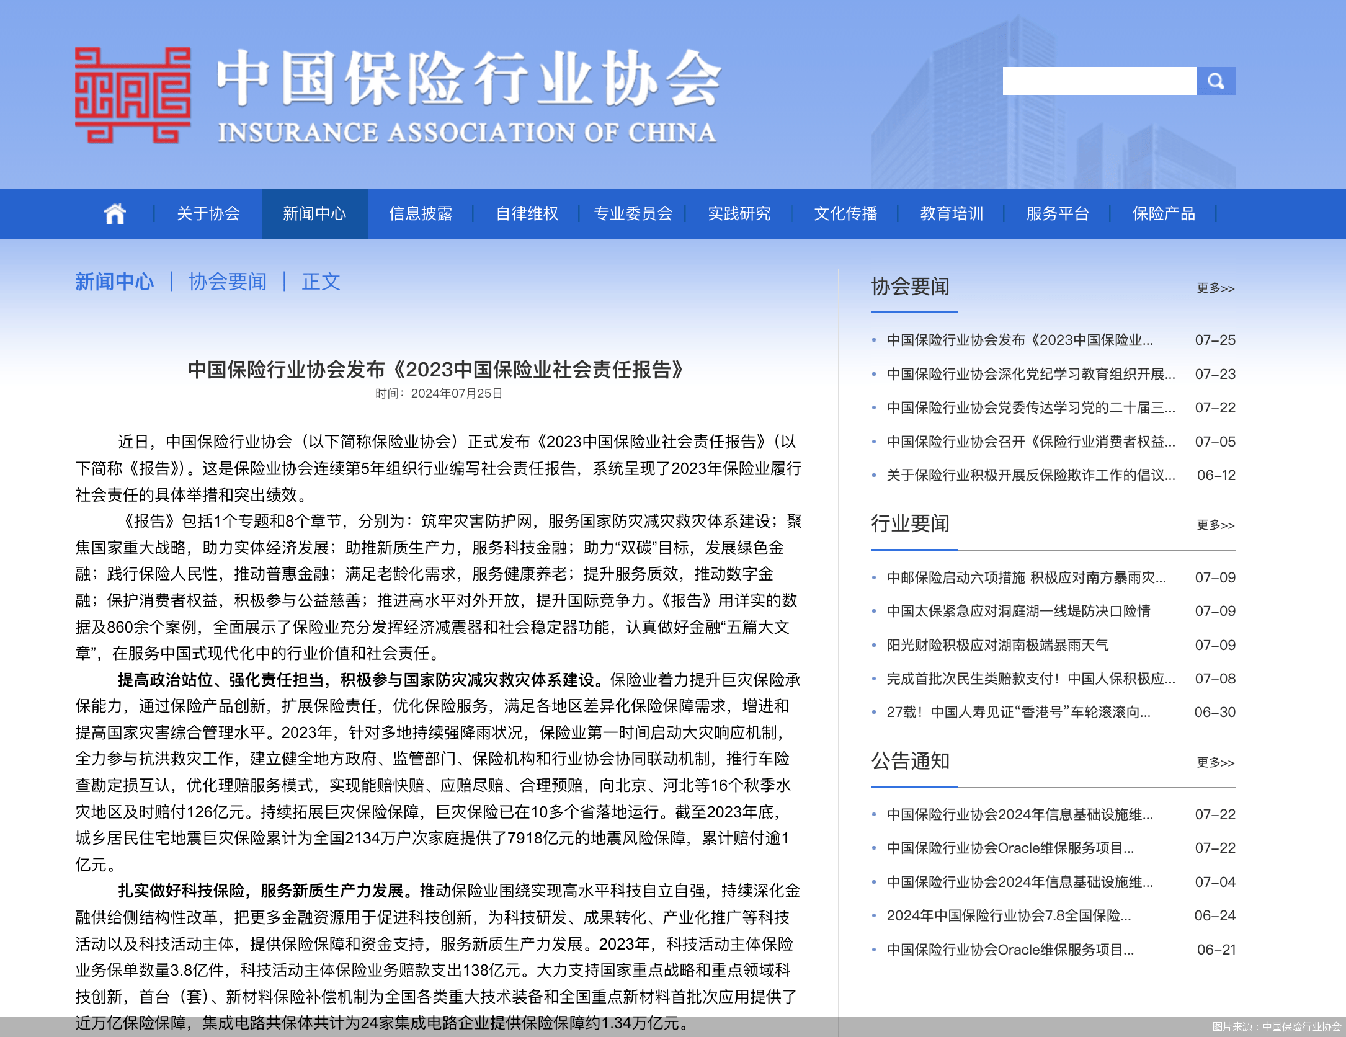Open the 实践研究 menu
1346x1037 pixels.
739,213
